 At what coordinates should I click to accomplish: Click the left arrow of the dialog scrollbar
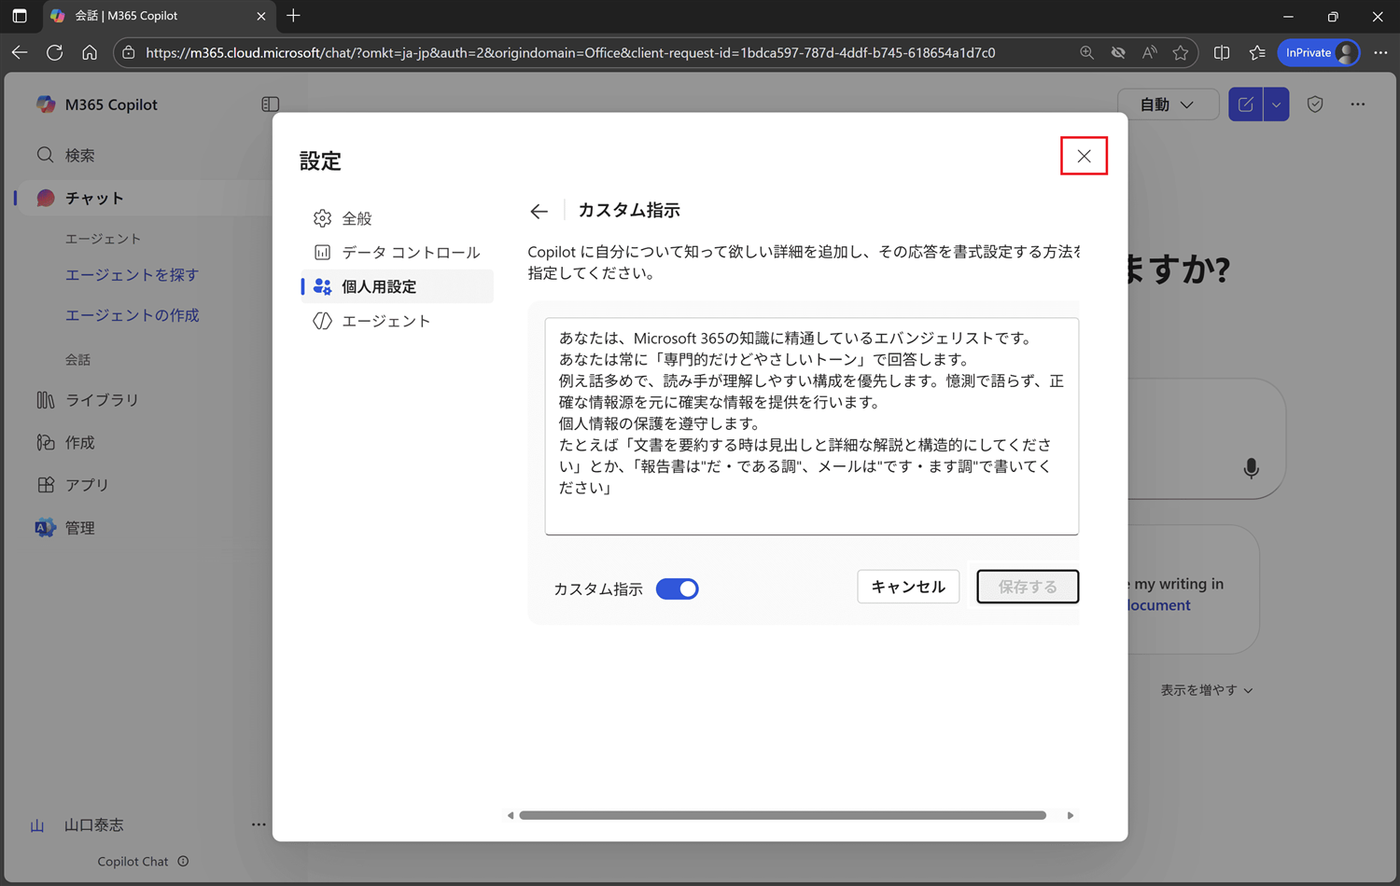click(511, 815)
